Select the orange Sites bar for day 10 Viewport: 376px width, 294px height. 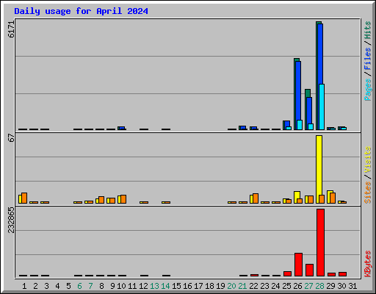coord(123,199)
